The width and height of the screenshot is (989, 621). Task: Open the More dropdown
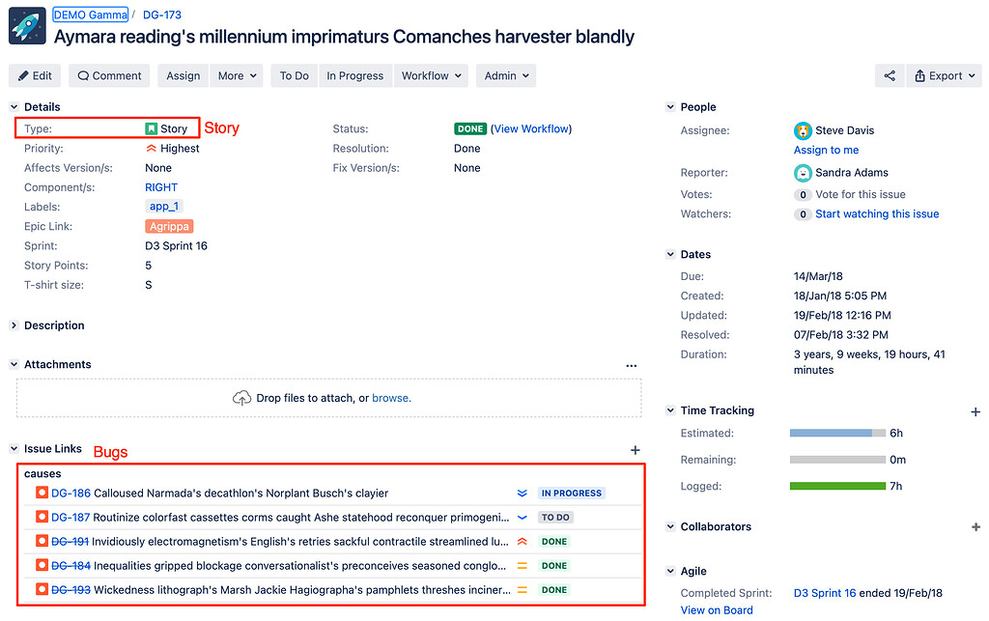[238, 75]
